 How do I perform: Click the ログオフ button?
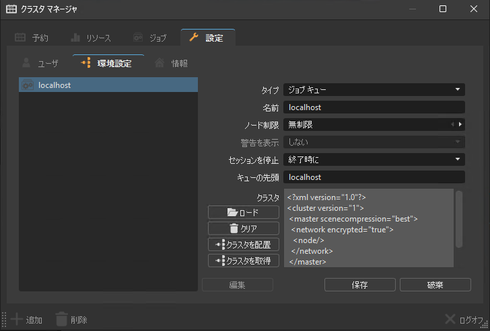pyautogui.click(x=464, y=320)
